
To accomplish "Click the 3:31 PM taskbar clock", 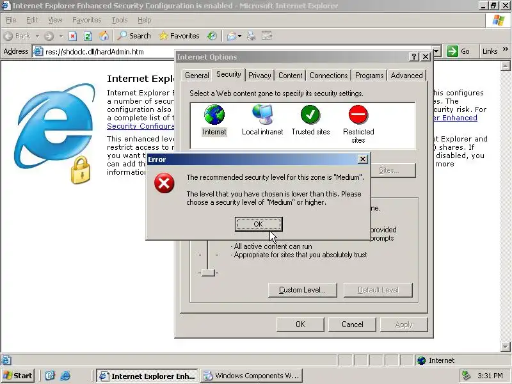I will pos(490,376).
